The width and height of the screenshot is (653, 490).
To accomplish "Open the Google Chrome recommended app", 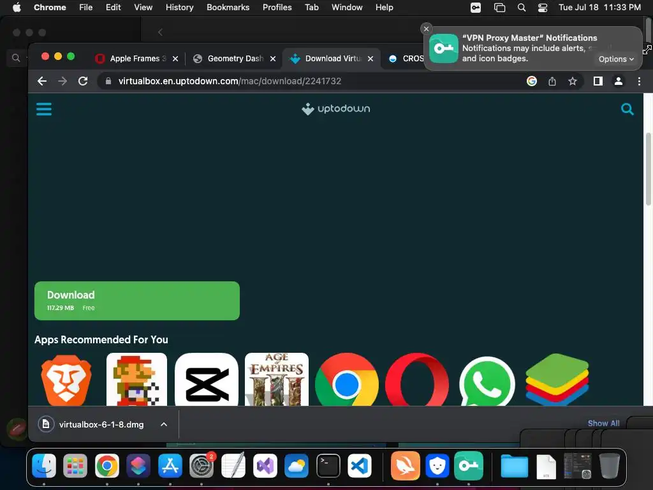I will [346, 379].
